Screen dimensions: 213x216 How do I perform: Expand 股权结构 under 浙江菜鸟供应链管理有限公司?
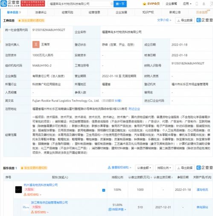point(40,212)
